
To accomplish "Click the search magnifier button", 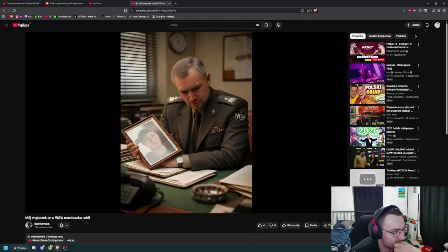I will 266,25.
